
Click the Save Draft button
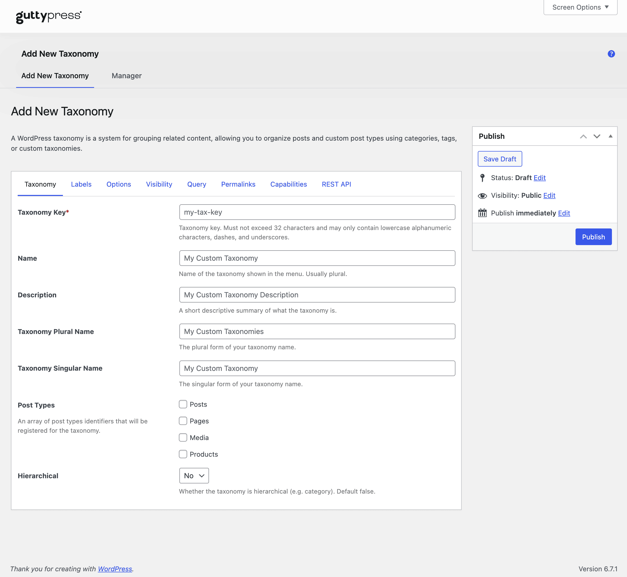500,159
